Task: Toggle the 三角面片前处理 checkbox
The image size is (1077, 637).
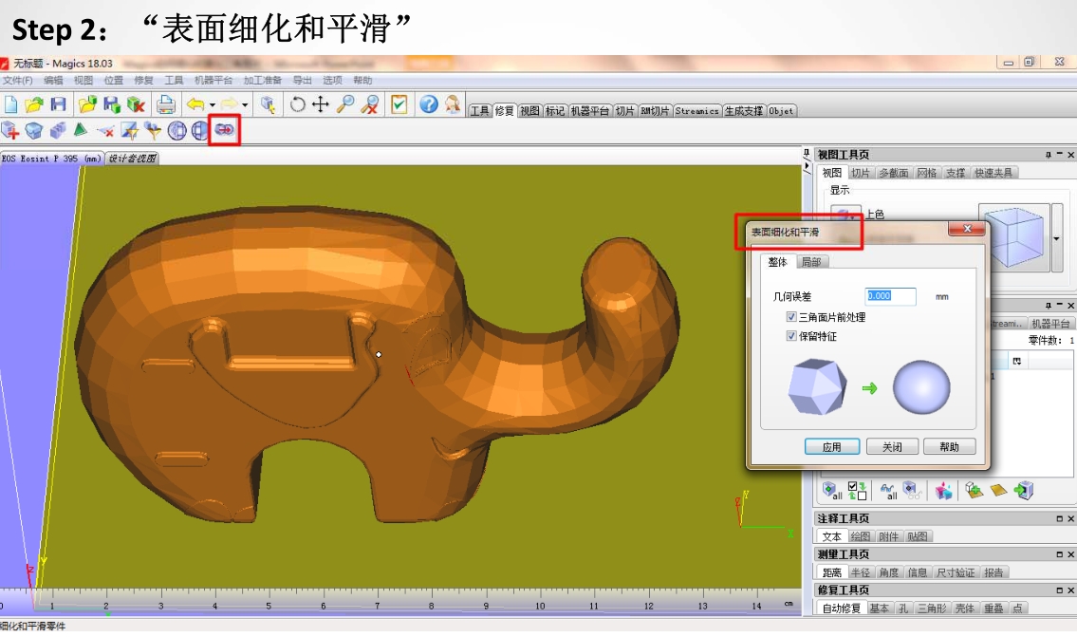Action: [791, 317]
